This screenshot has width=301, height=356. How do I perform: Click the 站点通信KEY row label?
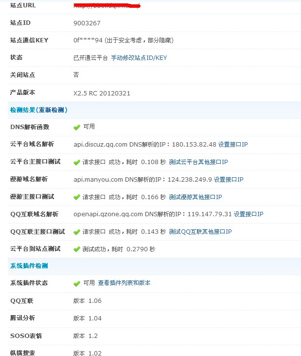click(29, 40)
